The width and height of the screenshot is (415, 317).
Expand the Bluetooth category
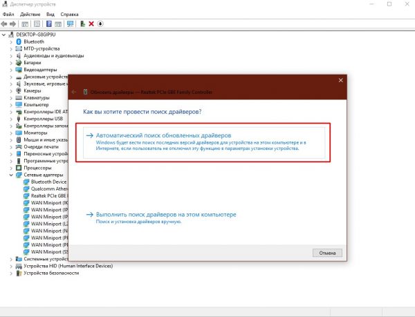click(11, 41)
